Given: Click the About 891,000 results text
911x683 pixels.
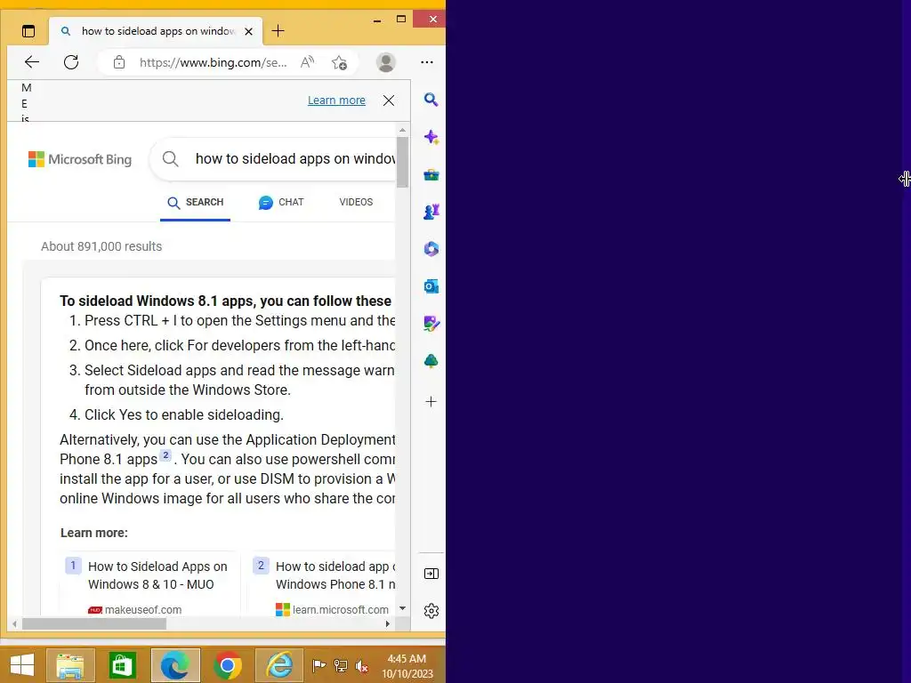Looking at the screenshot, I should [x=101, y=246].
